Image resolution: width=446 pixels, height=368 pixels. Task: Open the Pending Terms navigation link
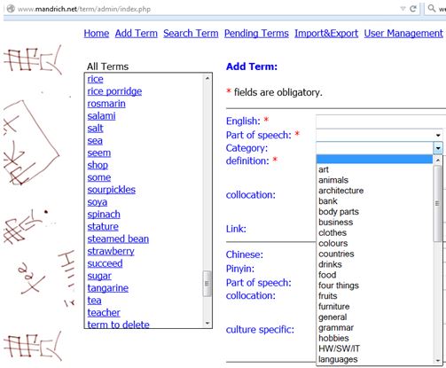(256, 34)
